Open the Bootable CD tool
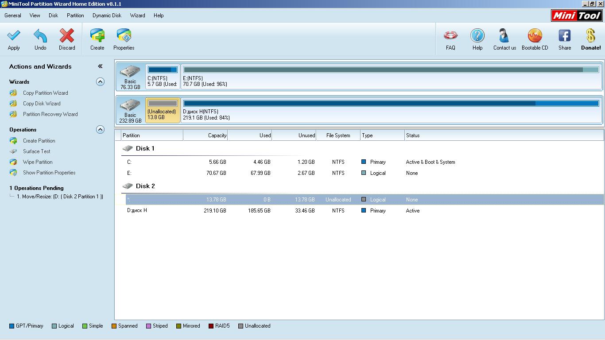The width and height of the screenshot is (605, 340). (x=535, y=35)
